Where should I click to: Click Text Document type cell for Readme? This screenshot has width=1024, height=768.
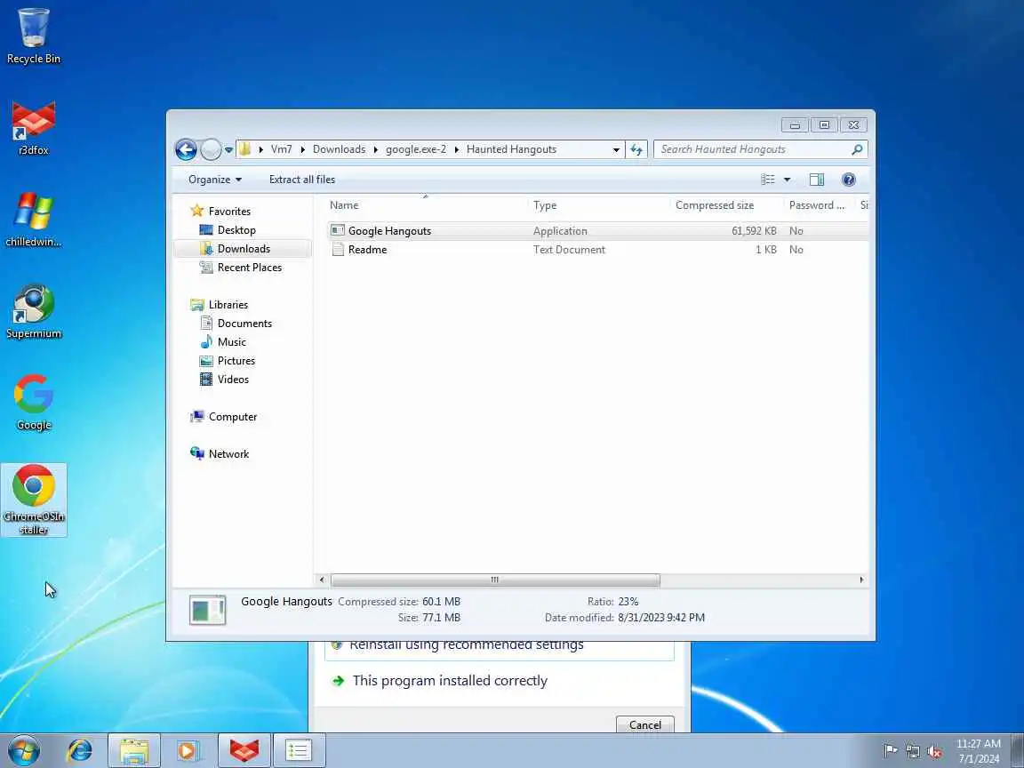point(569,250)
